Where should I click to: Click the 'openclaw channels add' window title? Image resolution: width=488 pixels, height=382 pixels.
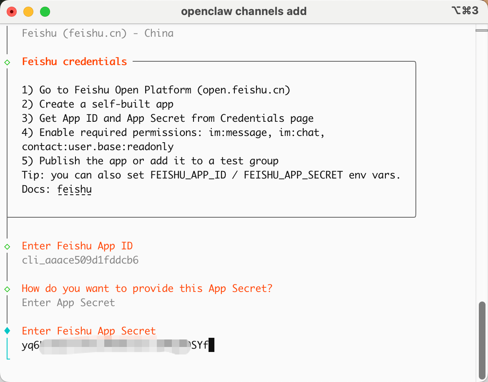244,12
